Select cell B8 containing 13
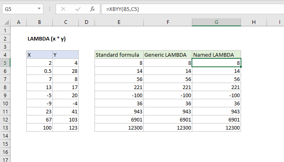Image resolution: width=284 pixels, height=162 pixels. tap(39, 87)
